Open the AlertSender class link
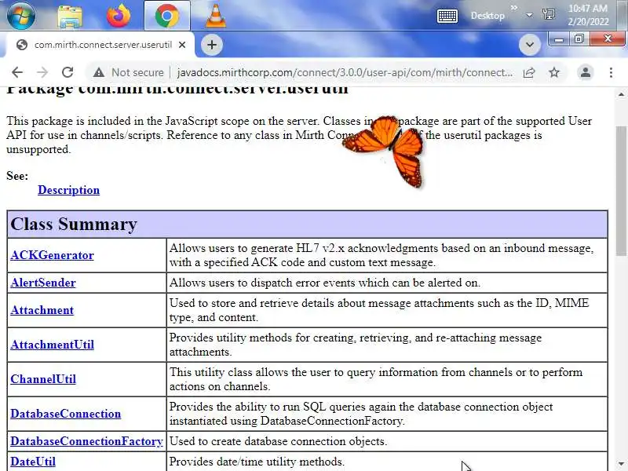 43,283
